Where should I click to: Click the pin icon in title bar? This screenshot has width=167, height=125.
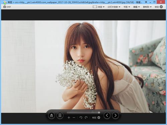point(146,2)
